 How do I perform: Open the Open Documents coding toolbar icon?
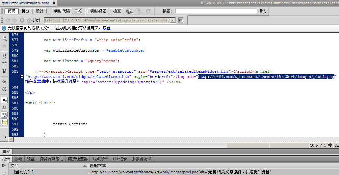click(4, 38)
